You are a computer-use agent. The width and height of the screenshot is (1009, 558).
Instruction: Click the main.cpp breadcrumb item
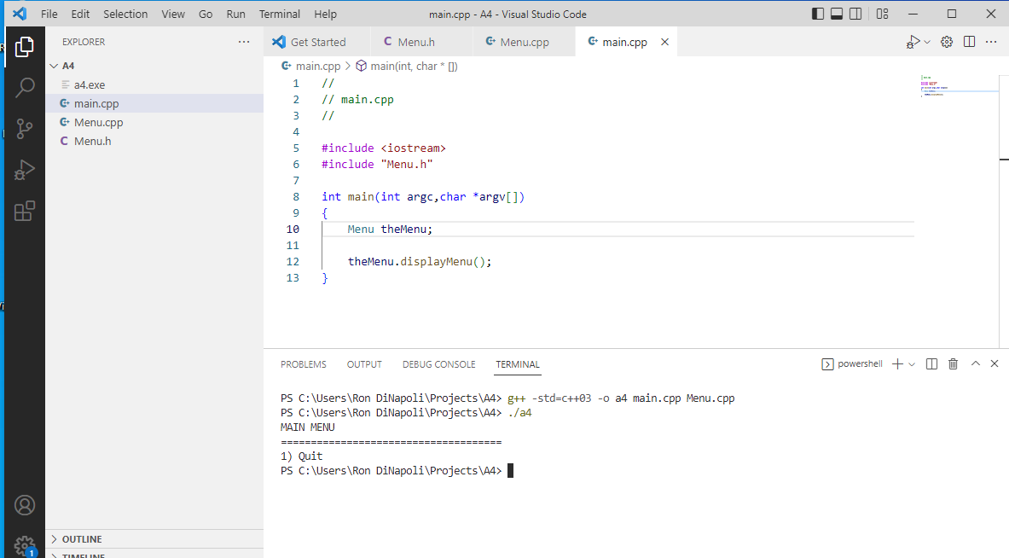click(x=317, y=66)
